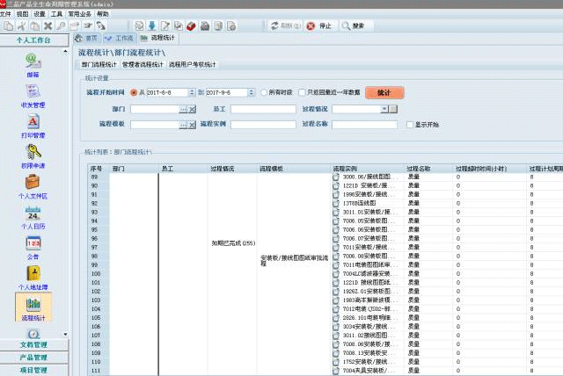Image resolution: width=563 pixels, height=376 pixels.
Task: Open 打印管理 print management icon
Action: [x=33, y=123]
